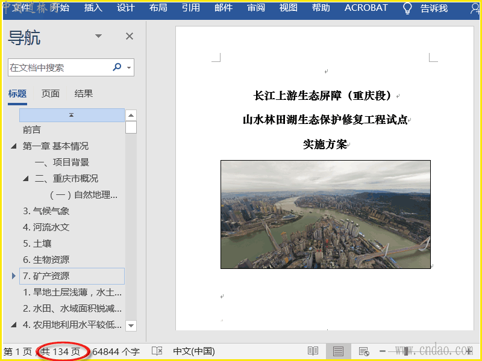482x361 pixels.
Task: Click inside the 在文档中搜索 search field
Action: [x=57, y=68]
